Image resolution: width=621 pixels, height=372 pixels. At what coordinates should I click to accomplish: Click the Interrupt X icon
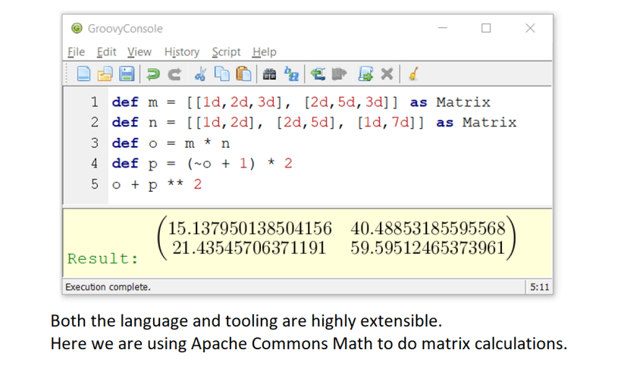click(387, 74)
